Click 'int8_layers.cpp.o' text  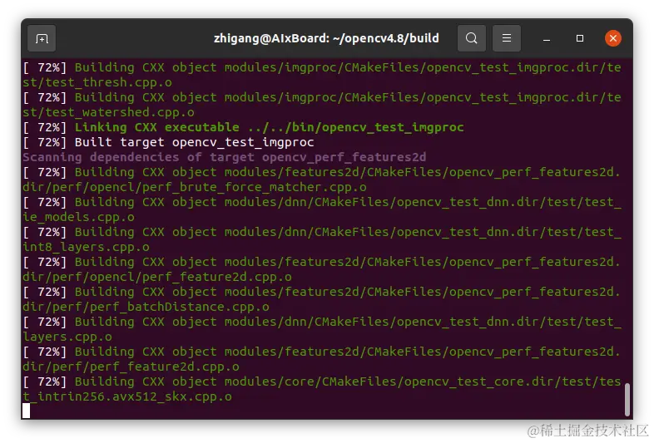86,248
